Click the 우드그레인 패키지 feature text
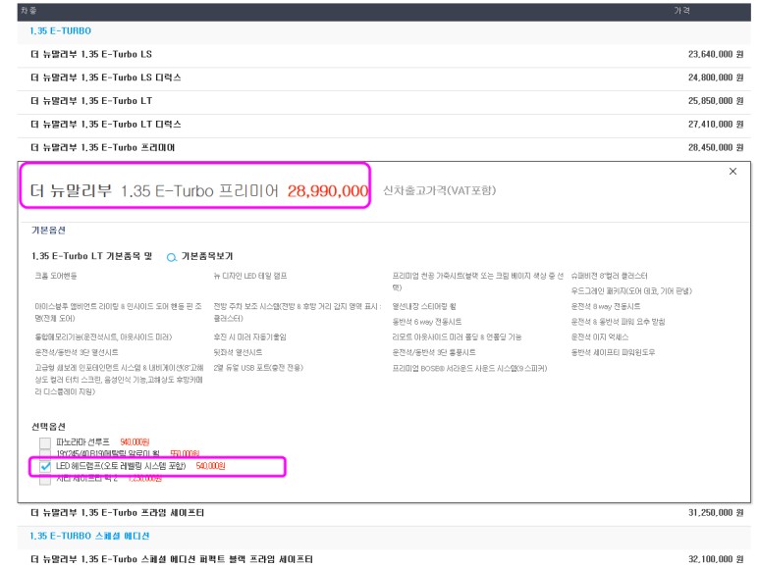Screen dimensions: 759x569 click(x=631, y=291)
